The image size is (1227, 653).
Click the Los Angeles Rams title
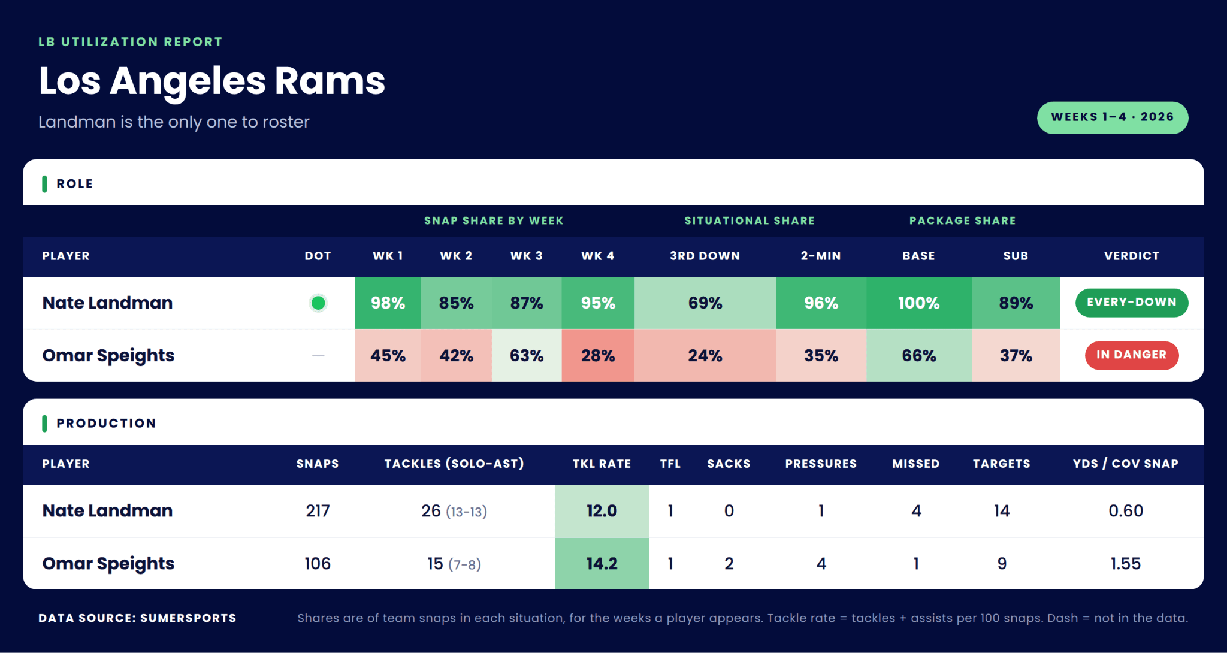[x=212, y=81]
